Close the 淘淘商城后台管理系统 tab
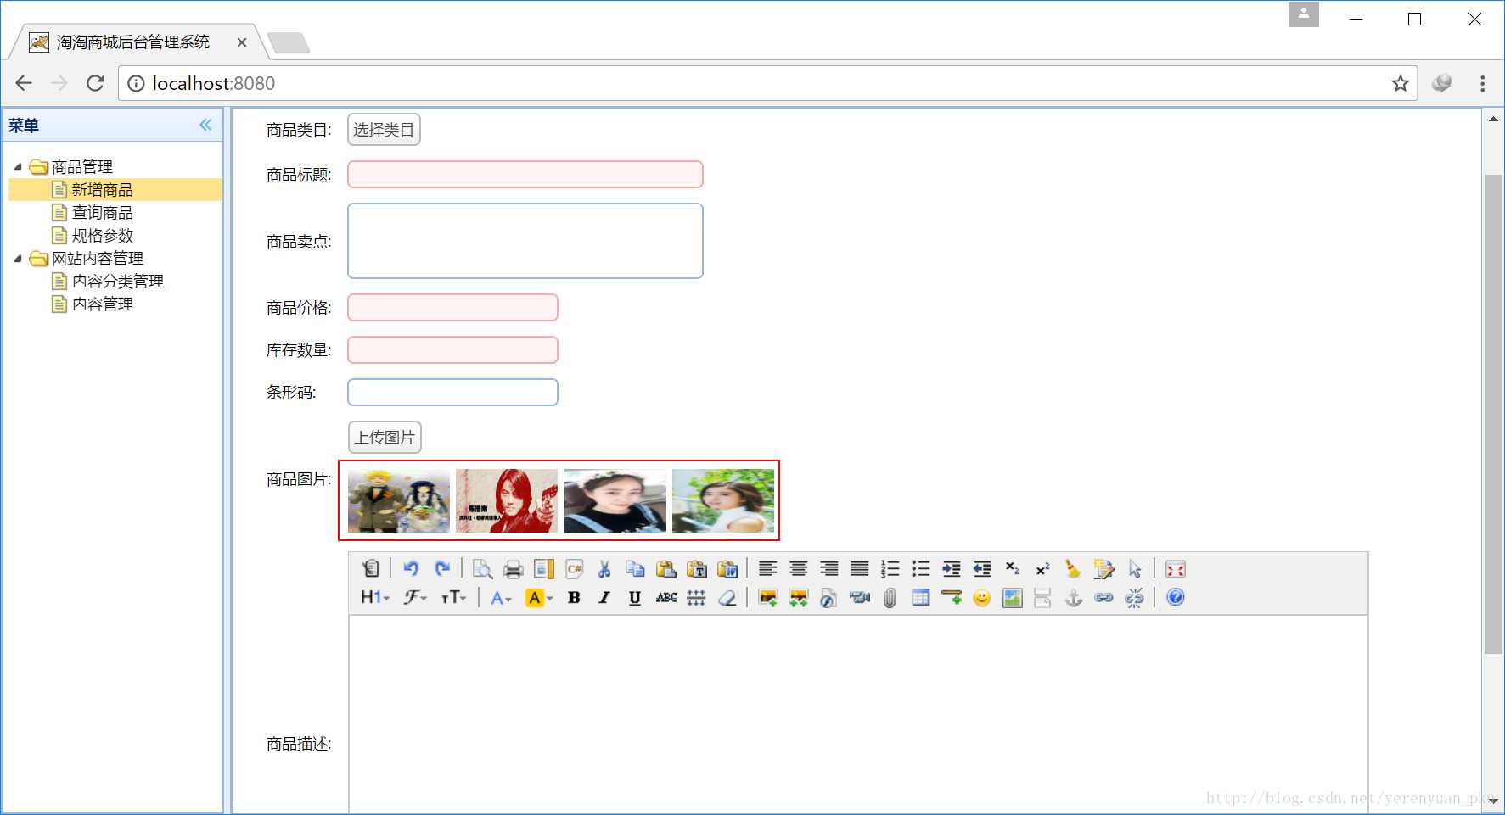1505x815 pixels. click(242, 42)
